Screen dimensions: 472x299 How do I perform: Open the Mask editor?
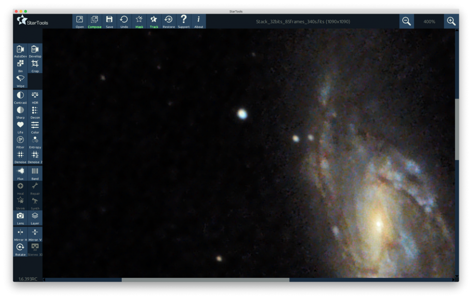click(x=139, y=21)
